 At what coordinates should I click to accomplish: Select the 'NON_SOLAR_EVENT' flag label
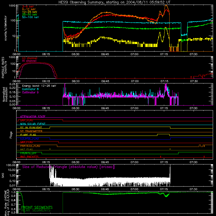click(x=33, y=124)
